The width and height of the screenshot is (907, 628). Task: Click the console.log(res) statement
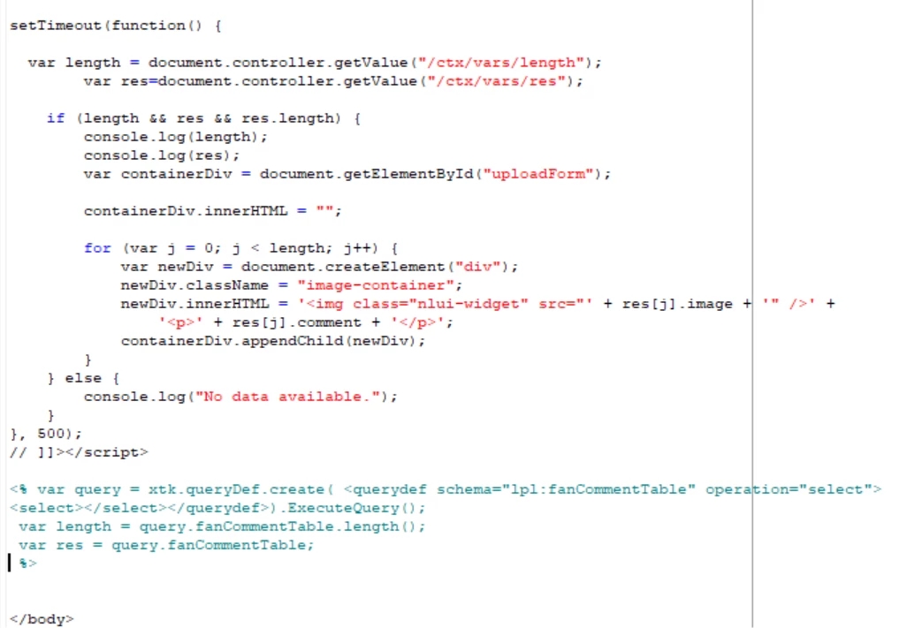pyautogui.click(x=162, y=155)
